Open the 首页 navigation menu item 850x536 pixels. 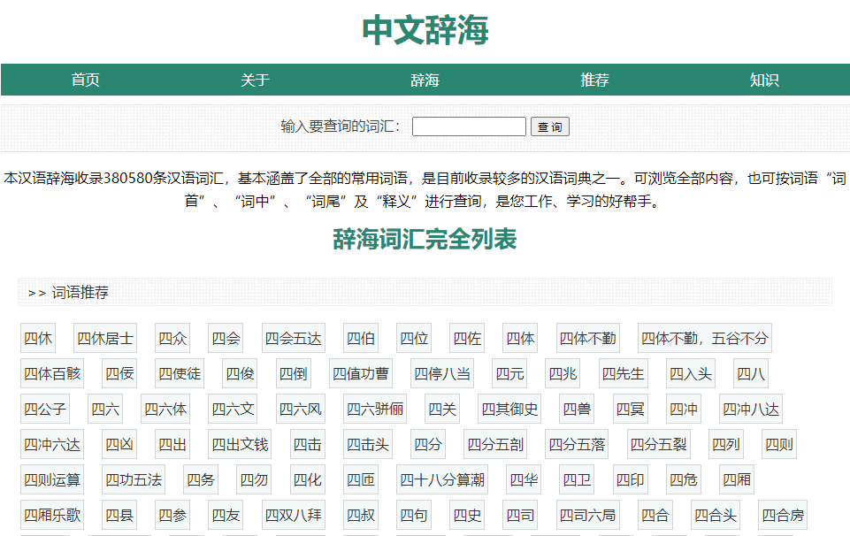click(86, 80)
